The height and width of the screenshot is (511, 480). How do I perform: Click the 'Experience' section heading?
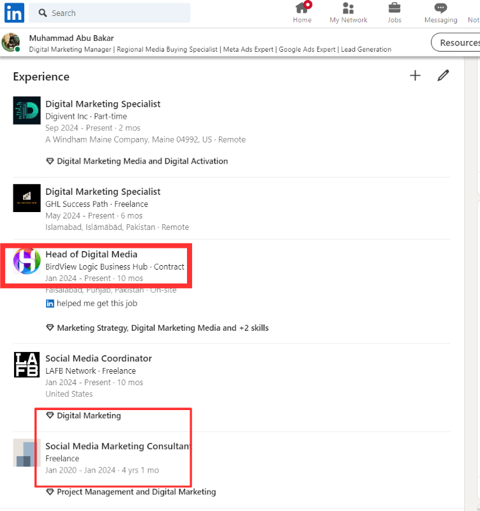click(41, 77)
